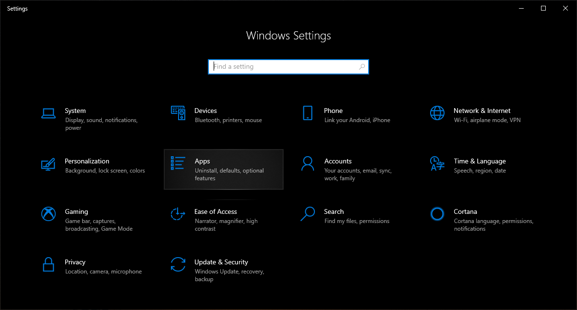
Task: Click the Search magnifier category icon
Action: 308,214
